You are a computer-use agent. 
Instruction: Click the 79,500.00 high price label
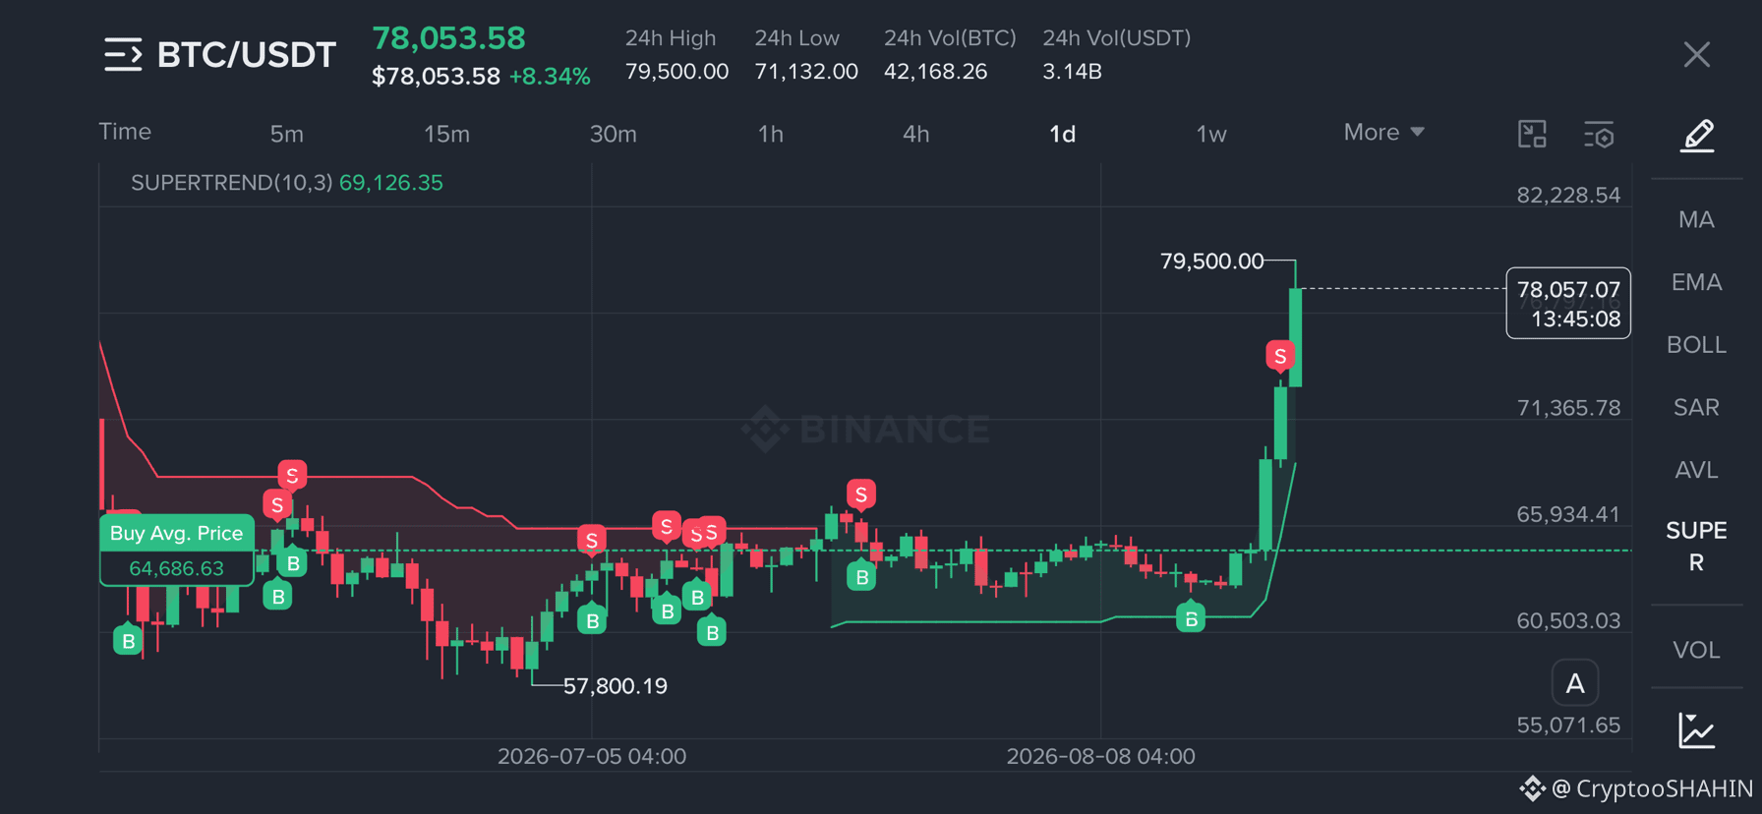click(1211, 262)
